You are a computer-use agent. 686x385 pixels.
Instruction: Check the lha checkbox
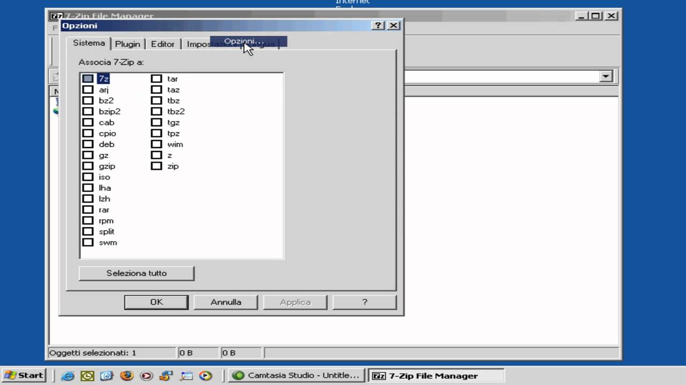point(88,188)
